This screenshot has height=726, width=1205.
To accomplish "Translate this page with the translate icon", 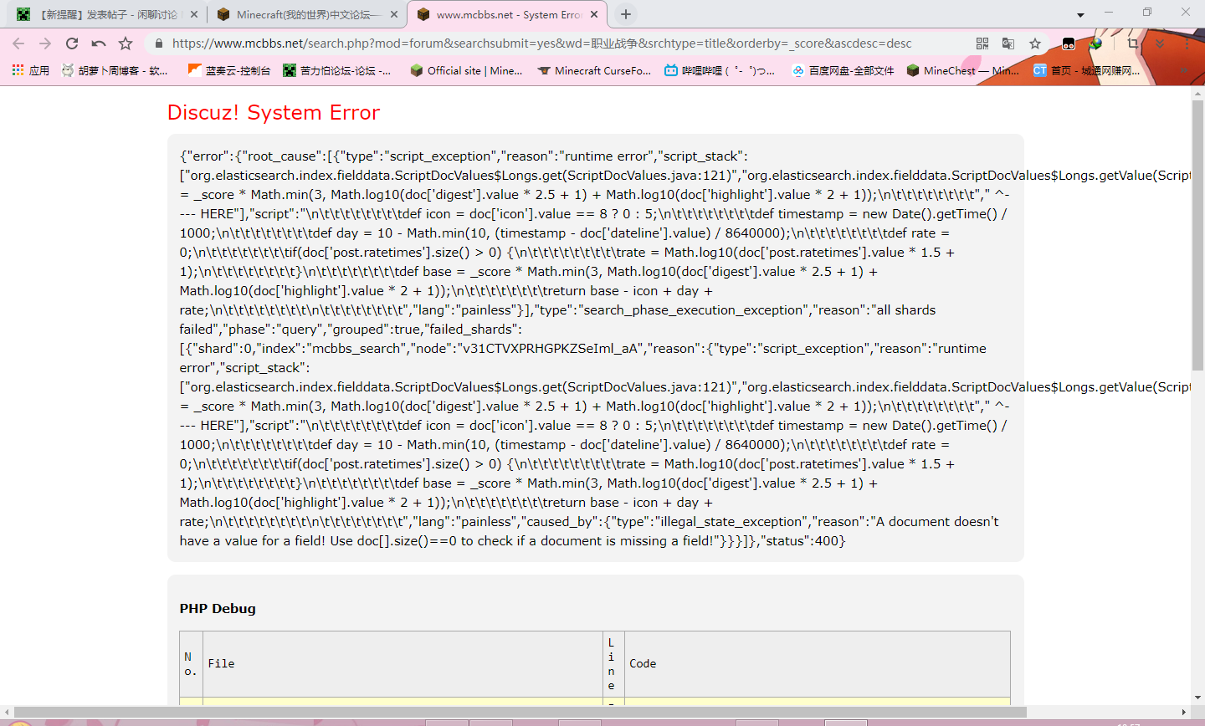I will 1008,43.
